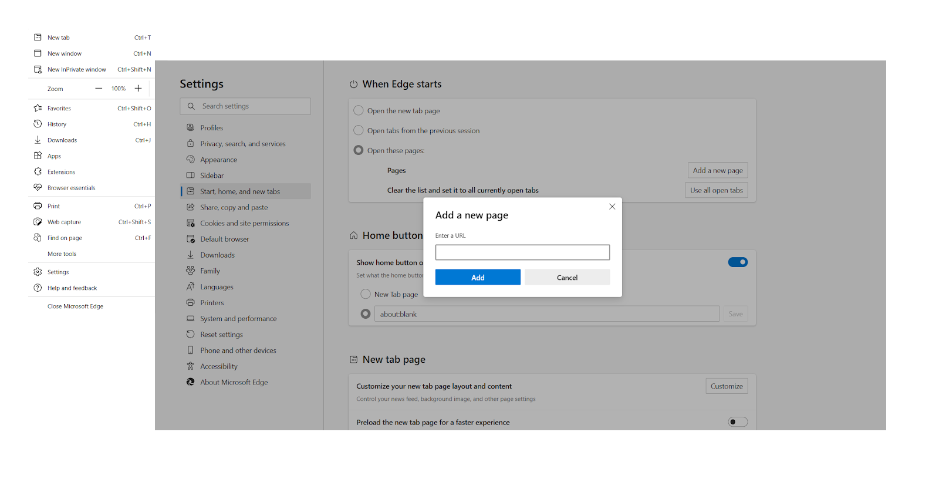Click the zoom out minus icon
Image resolution: width=939 pixels, height=496 pixels.
click(99, 89)
